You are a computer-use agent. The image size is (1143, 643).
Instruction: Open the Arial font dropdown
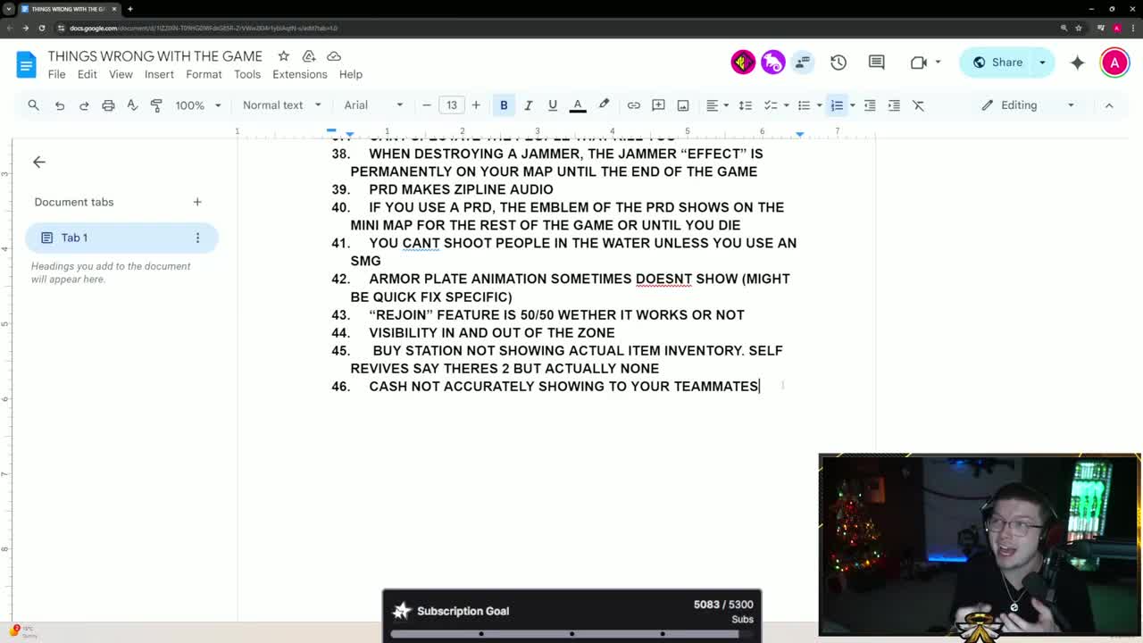[366, 104]
